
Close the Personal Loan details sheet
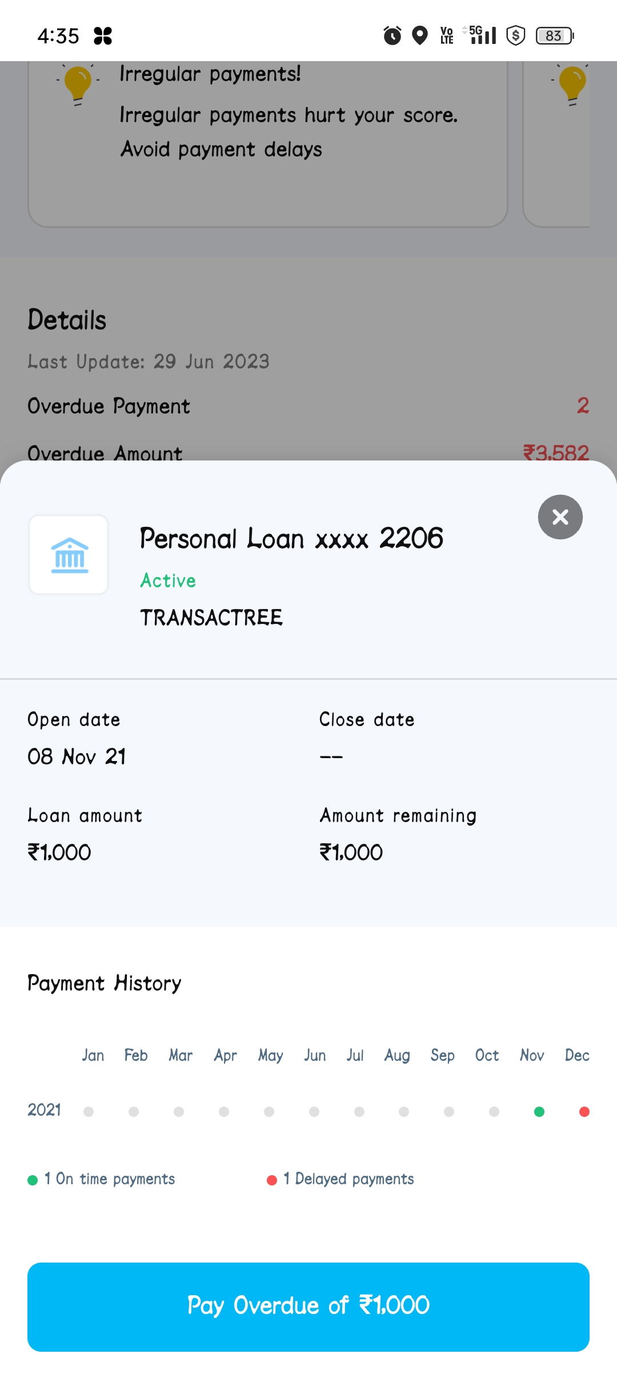coord(560,517)
